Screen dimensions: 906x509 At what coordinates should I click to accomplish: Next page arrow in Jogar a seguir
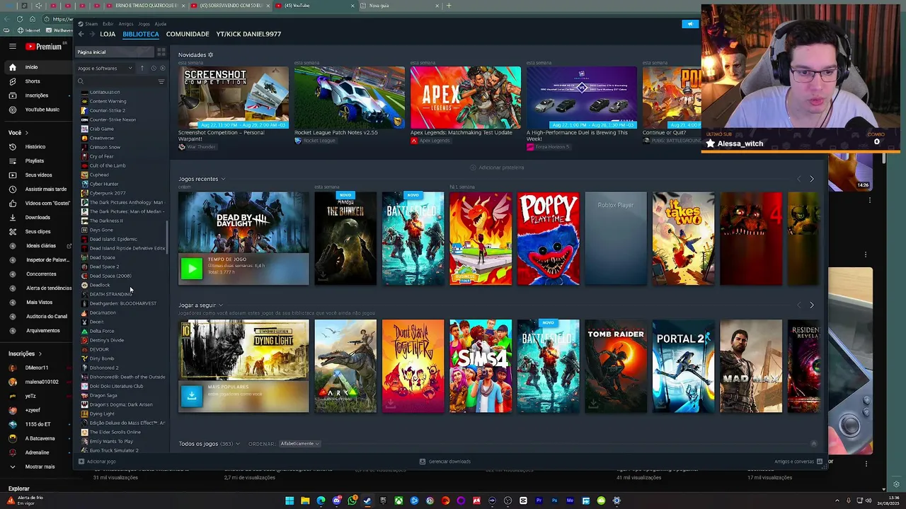click(x=812, y=305)
